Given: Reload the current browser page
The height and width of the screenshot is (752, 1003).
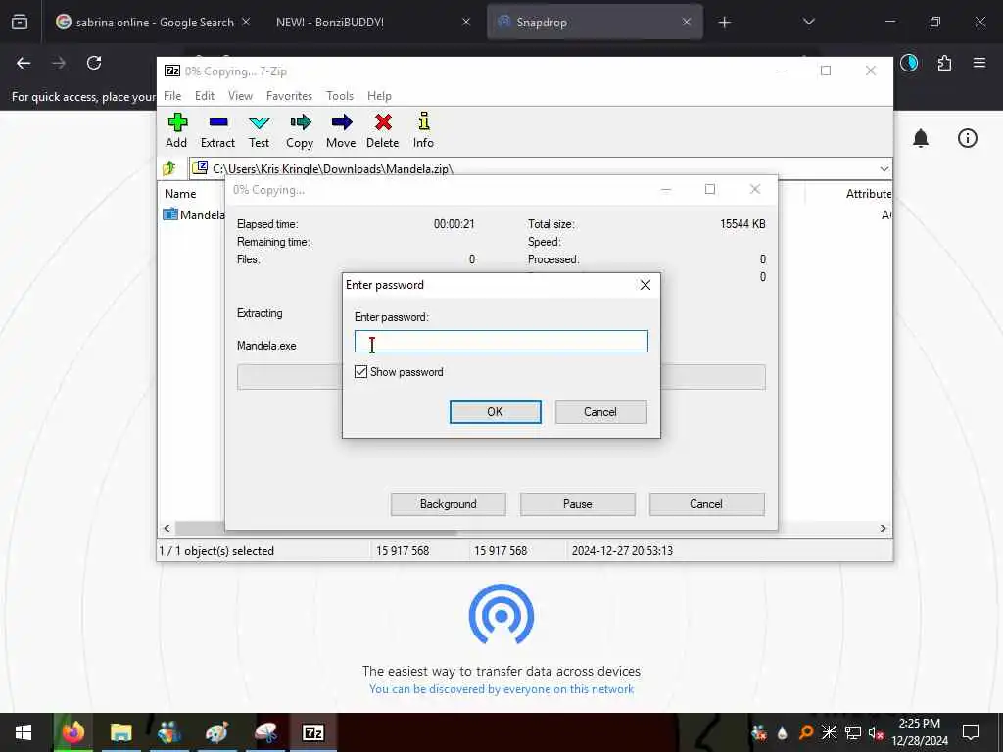Looking at the screenshot, I should coord(94,63).
